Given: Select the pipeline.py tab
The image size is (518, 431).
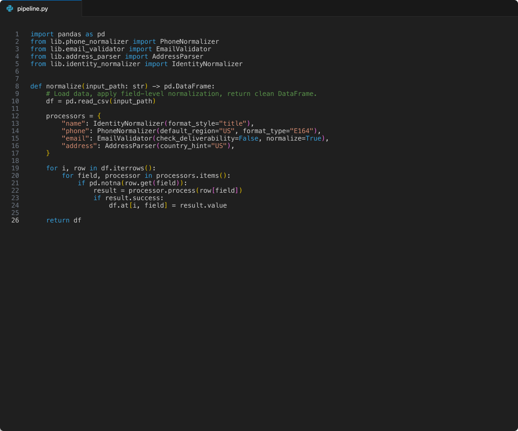Looking at the screenshot, I should [41, 8].
